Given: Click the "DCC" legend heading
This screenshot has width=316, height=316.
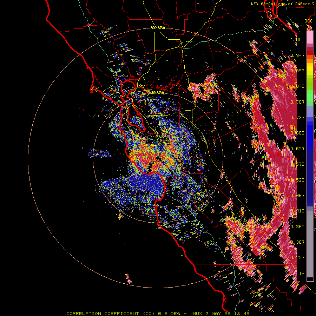Looking at the screenshot, I should [x=308, y=21].
